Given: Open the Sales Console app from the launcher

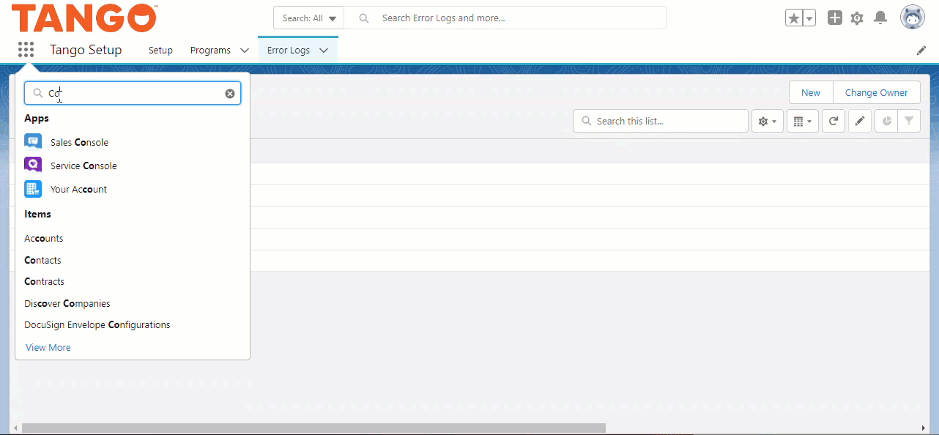Looking at the screenshot, I should pyautogui.click(x=79, y=141).
